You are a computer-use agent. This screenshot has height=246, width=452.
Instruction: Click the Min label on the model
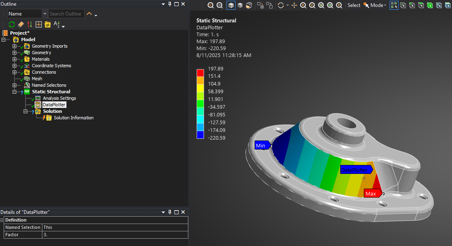(x=261, y=145)
